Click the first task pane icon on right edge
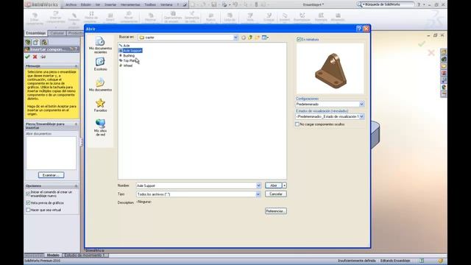 444,52
